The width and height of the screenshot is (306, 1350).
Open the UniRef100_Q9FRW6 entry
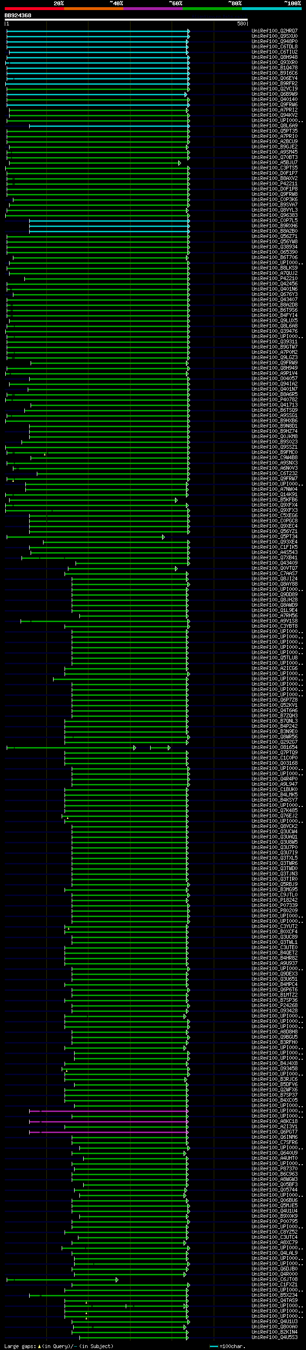coord(274,104)
